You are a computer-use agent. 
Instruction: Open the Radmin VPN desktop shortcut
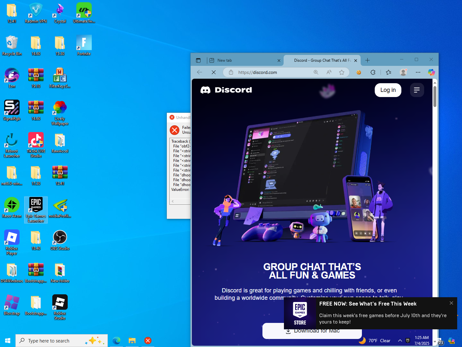pyautogui.click(x=36, y=13)
